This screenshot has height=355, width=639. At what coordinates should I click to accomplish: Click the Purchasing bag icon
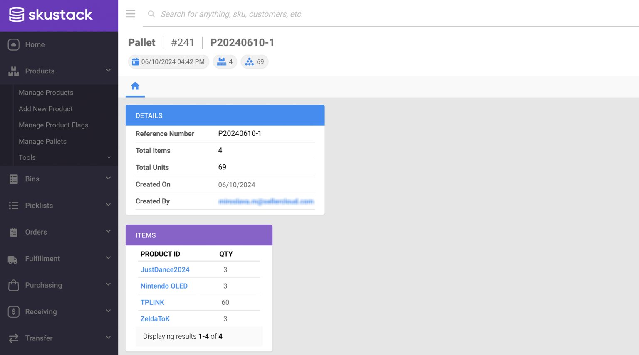(13, 285)
